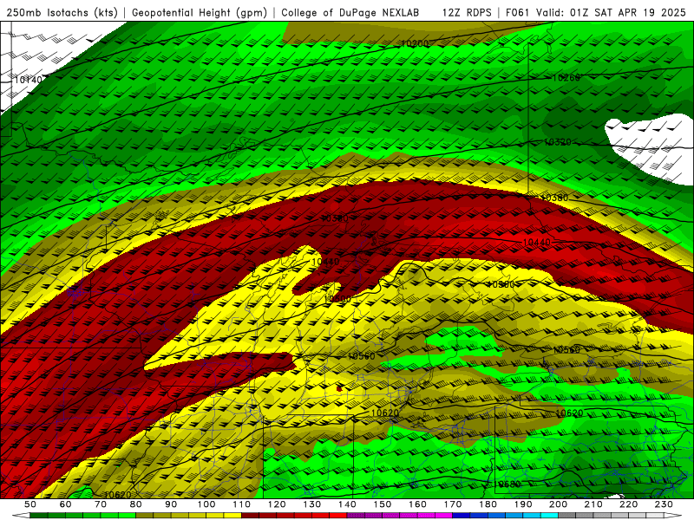
Task: Click the 50 value on the color scale
Action: coord(30,504)
